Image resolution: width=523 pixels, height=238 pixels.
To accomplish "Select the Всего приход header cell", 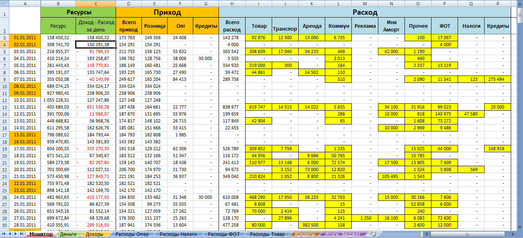I will (x=128, y=26).
